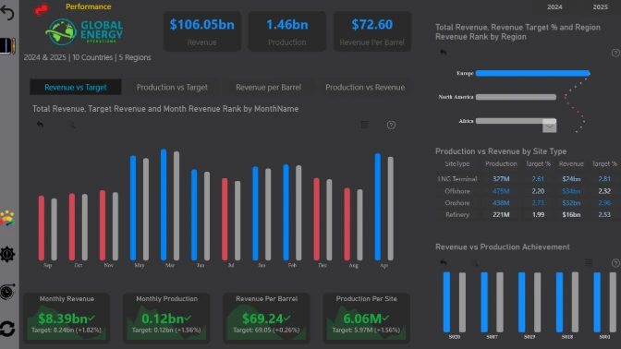Switch to Production vs Target tab
Screen dimensions: 621x349
point(172,87)
